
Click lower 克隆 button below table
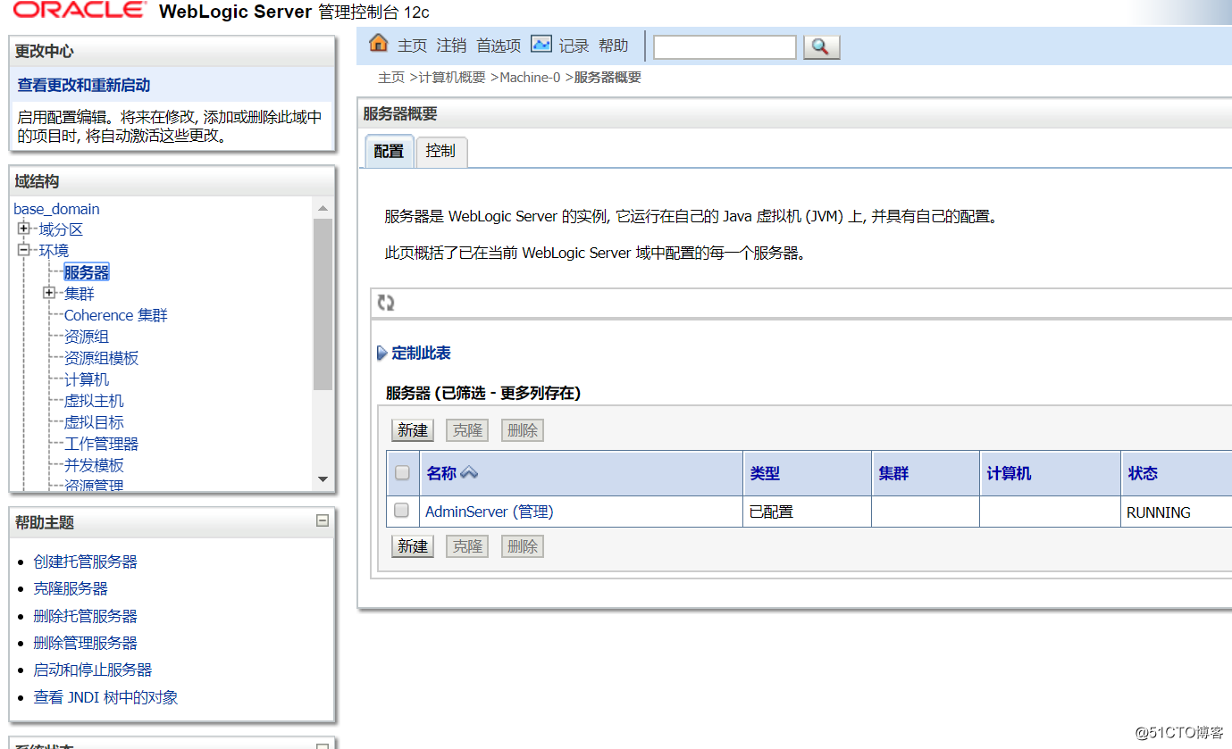pos(467,546)
